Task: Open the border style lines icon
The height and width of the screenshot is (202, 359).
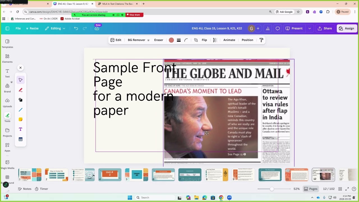Action: pyautogui.click(x=179, y=40)
